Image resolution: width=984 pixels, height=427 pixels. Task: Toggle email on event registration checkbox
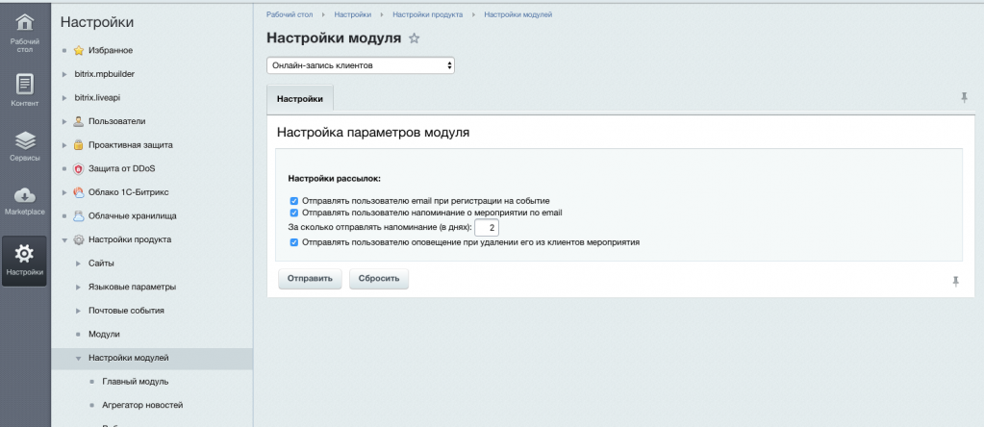pos(294,201)
